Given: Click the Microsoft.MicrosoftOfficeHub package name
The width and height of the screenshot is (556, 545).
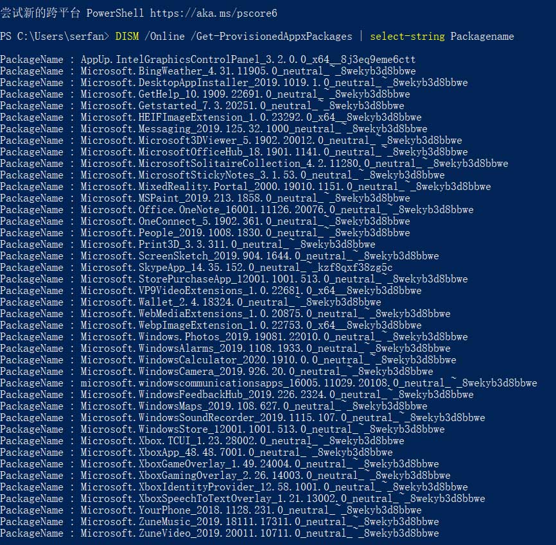Looking at the screenshot, I should point(274,152).
